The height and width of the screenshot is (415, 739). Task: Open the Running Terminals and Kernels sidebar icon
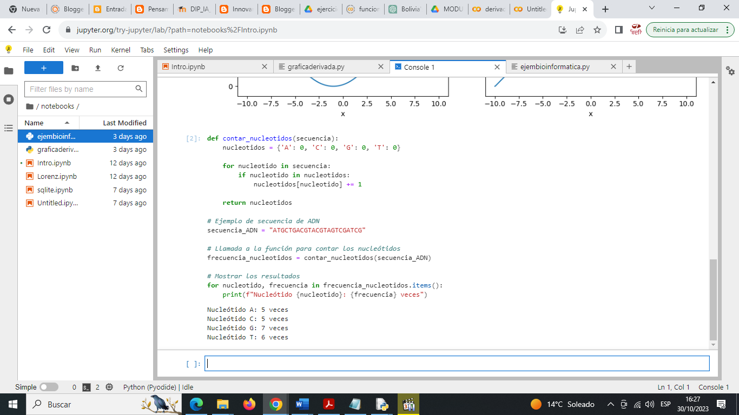tap(9, 99)
